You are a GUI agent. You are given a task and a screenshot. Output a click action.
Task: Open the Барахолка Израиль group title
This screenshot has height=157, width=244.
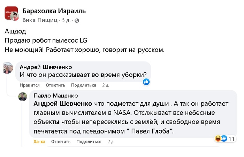coord(54,11)
